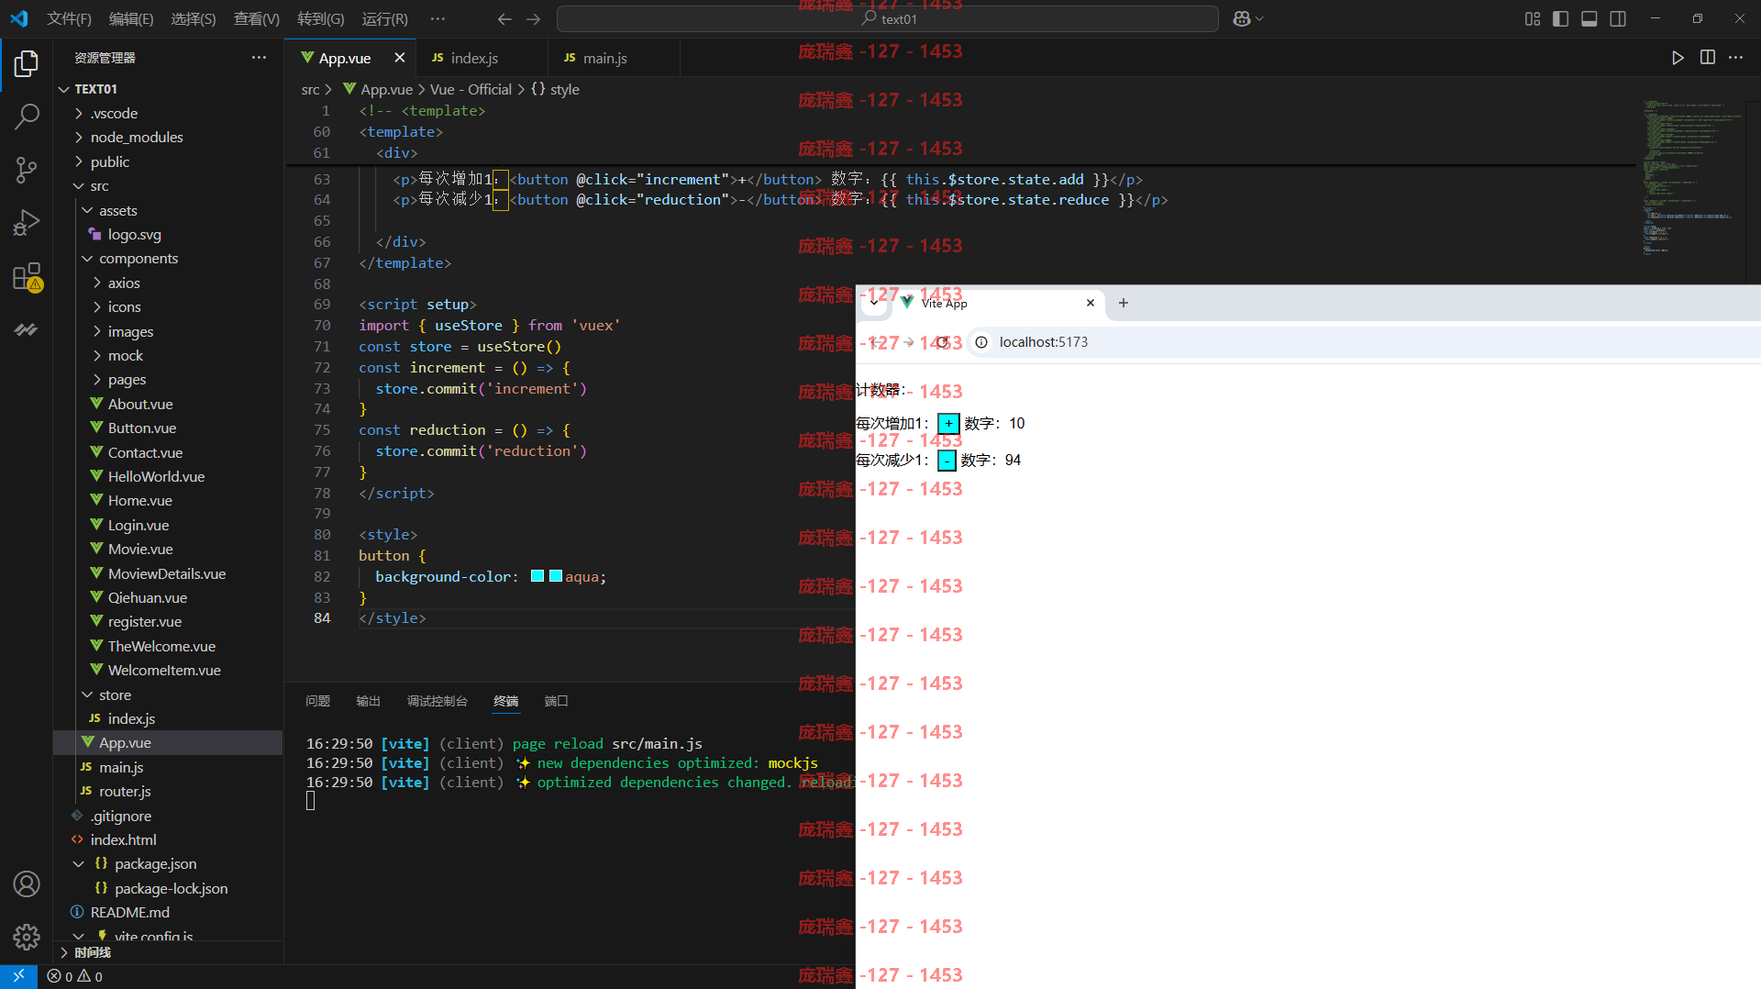
Task: Open the browser tab search dropdown
Action: pos(874,303)
